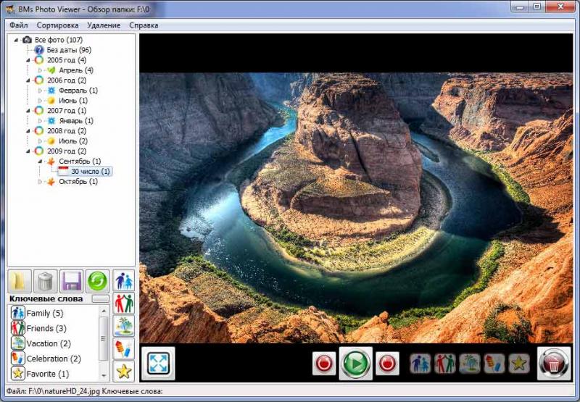
Task: Collapse the Сентябрь (1) node
Action: pos(40,161)
